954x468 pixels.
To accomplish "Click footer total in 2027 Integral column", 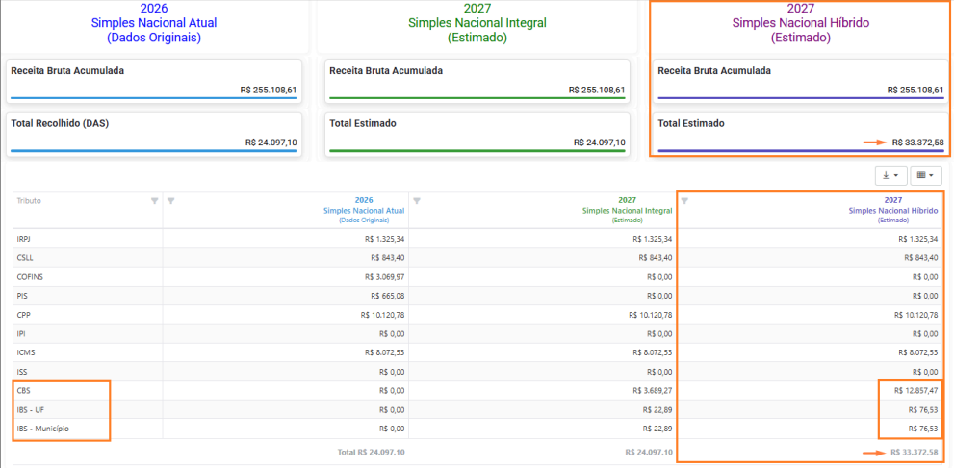I will pos(649,453).
